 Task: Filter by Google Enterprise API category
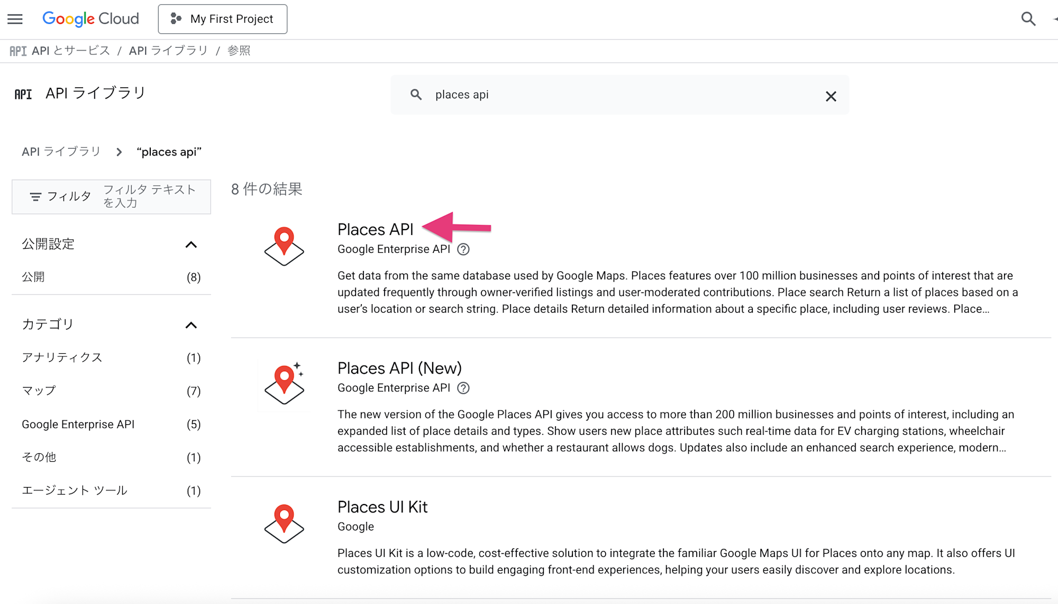pos(78,424)
